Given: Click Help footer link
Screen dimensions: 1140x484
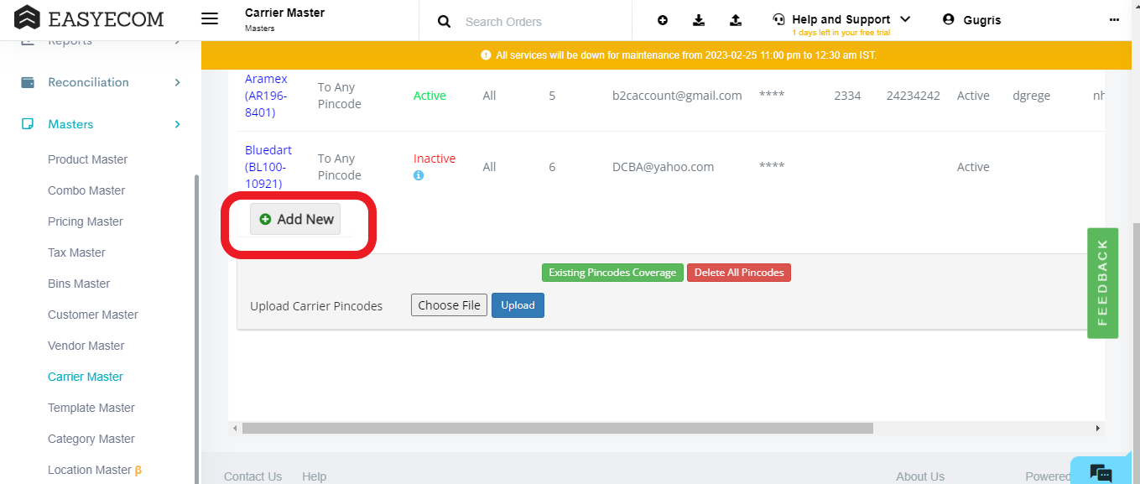Looking at the screenshot, I should tap(314, 476).
